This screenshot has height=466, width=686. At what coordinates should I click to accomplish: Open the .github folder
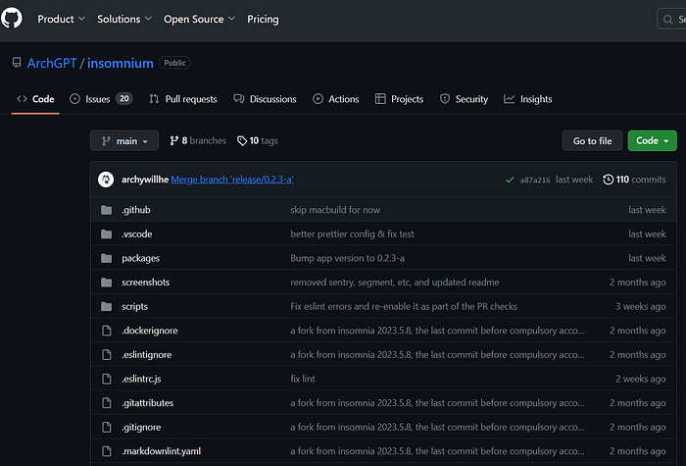[136, 210]
